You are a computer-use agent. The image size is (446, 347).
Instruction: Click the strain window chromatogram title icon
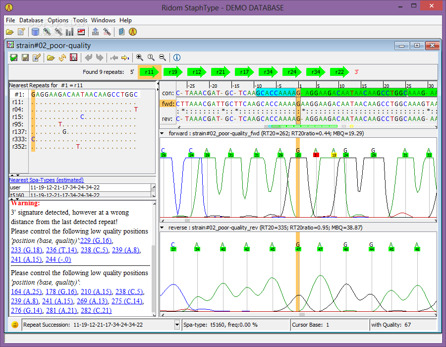click(x=10, y=45)
